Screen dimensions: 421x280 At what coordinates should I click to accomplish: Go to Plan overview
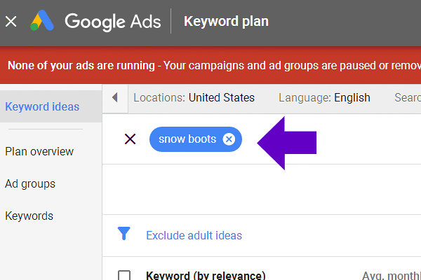point(39,151)
